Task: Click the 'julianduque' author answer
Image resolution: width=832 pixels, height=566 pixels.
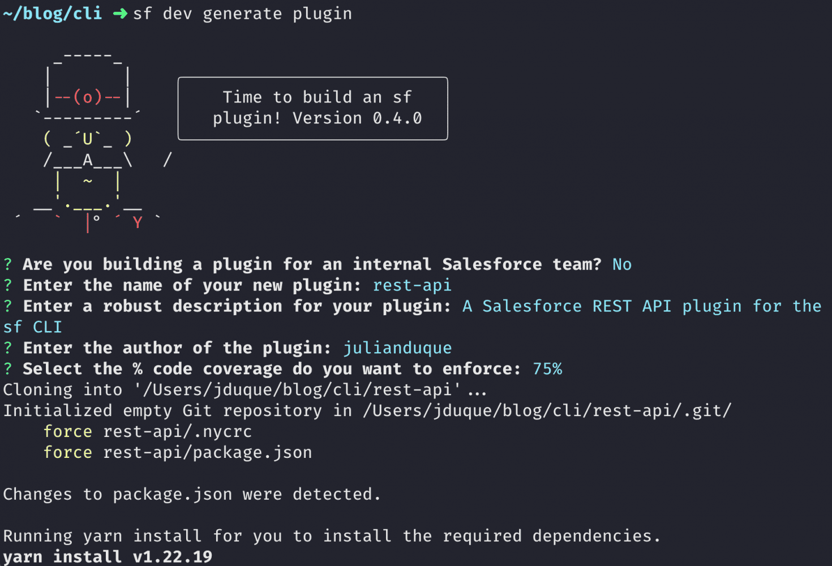Action: coord(397,348)
